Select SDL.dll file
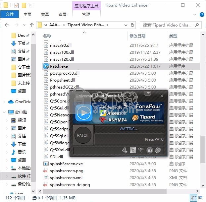206x202 pixels. point(56,157)
